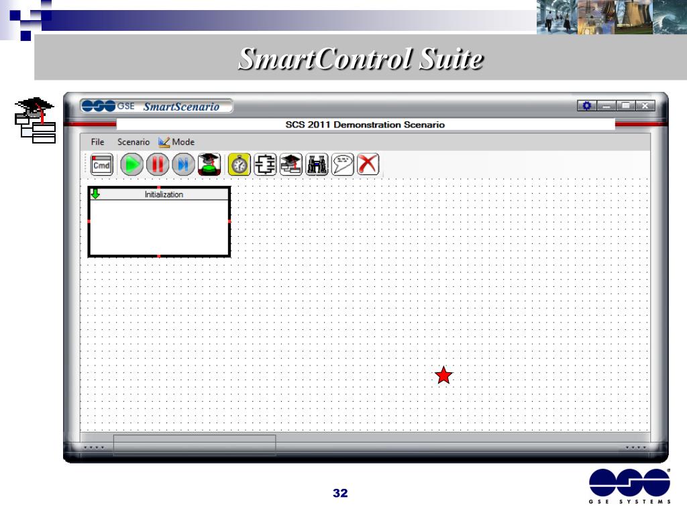
Task: Open the File menu
Action: (x=97, y=142)
